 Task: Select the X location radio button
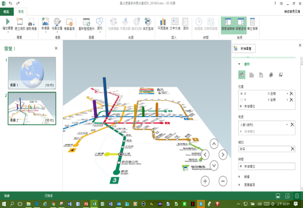[241, 94]
